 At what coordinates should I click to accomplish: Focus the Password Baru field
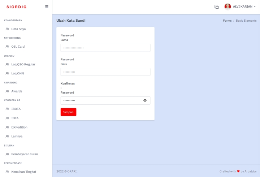[x=105, y=72]
